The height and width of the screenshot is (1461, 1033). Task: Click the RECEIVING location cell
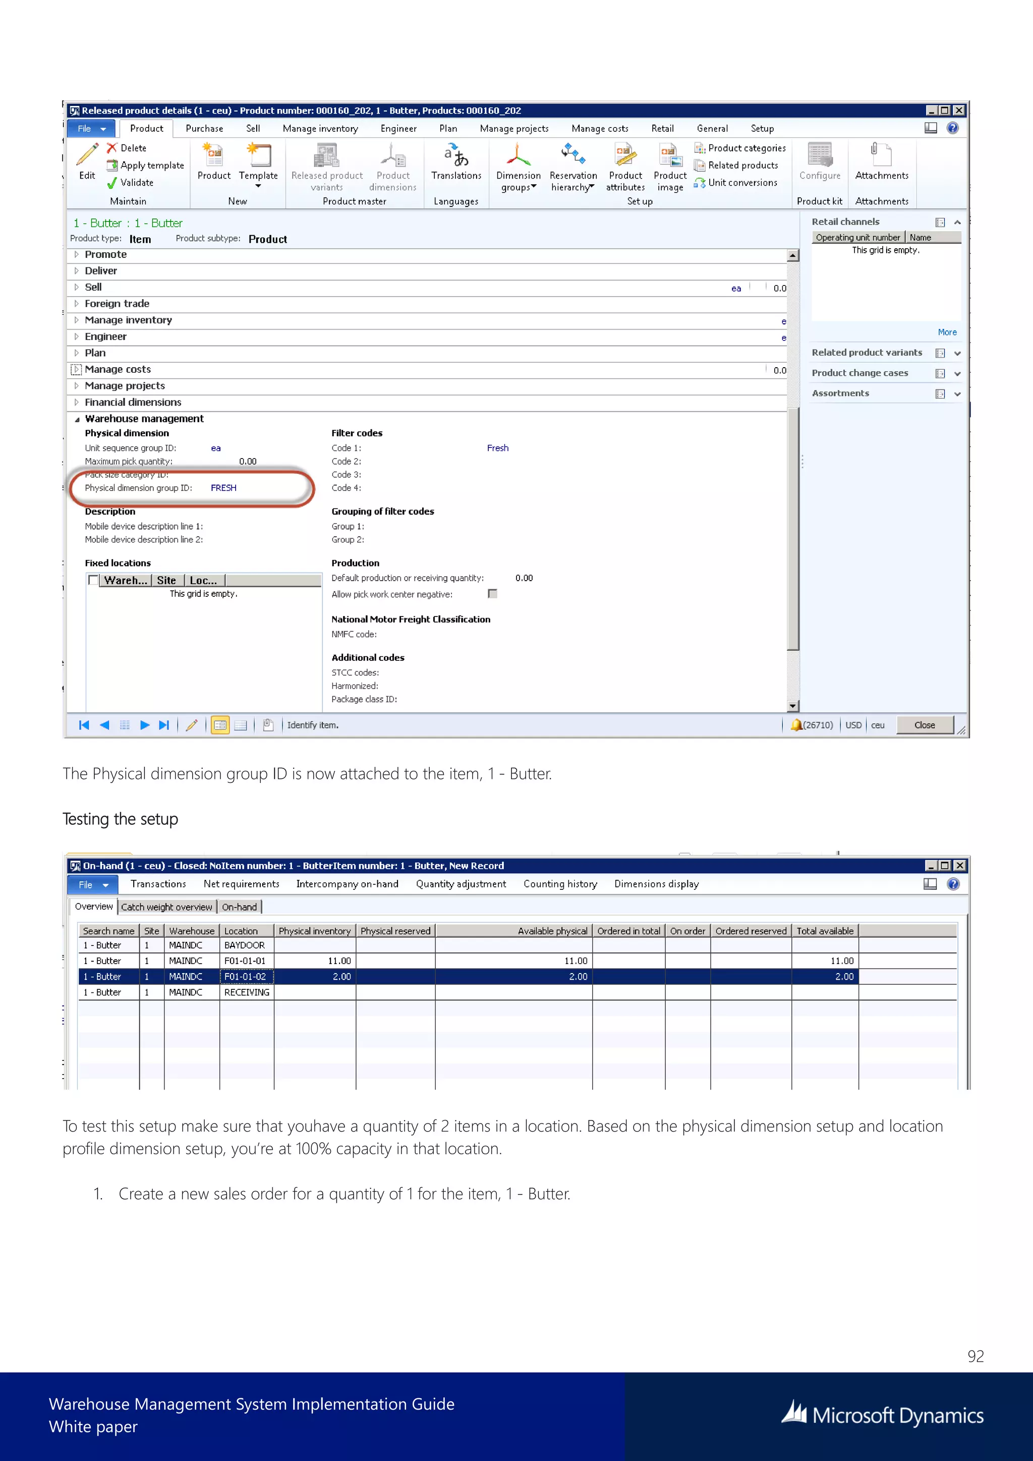tap(247, 992)
